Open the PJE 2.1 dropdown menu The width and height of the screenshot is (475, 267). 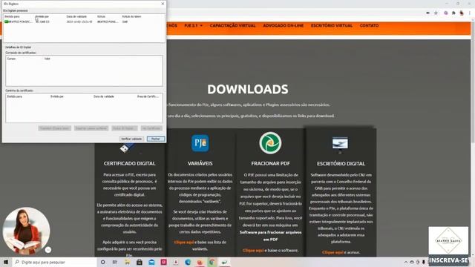pyautogui.click(x=193, y=25)
